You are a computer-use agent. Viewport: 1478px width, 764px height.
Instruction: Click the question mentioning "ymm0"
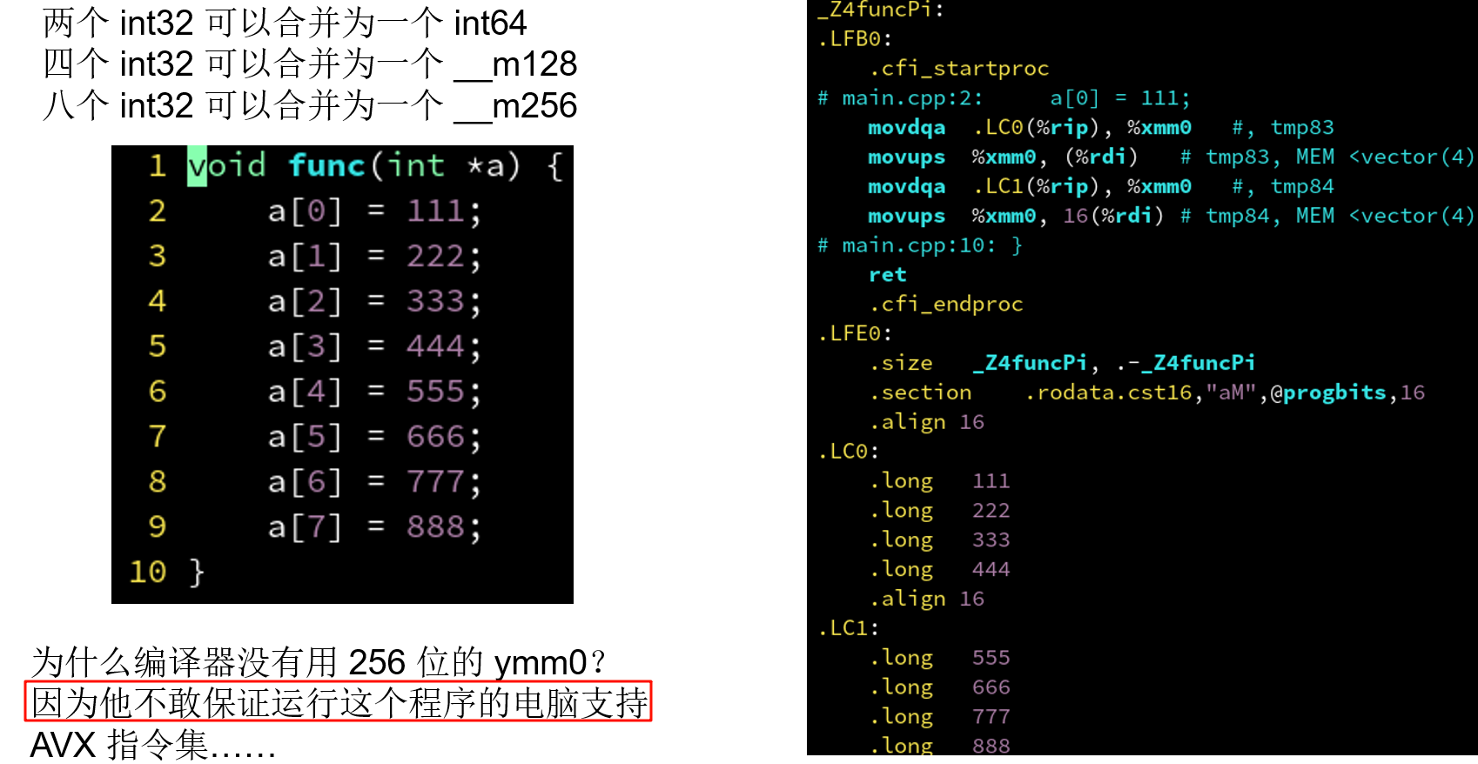[x=319, y=663]
